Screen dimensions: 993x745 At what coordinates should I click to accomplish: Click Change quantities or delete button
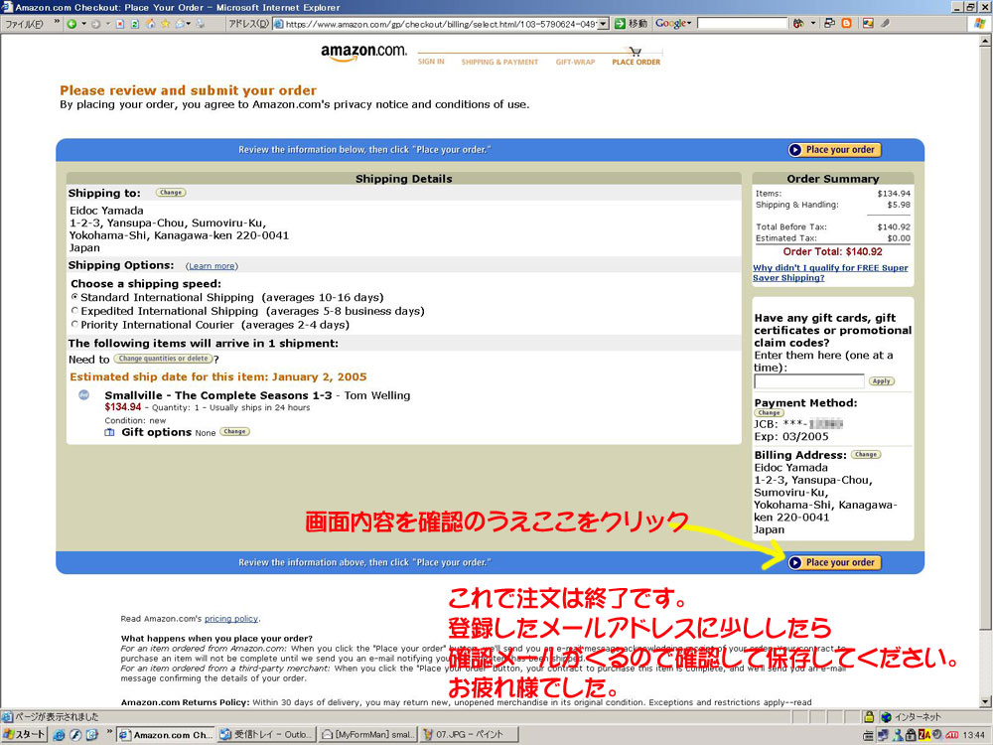[x=164, y=359]
